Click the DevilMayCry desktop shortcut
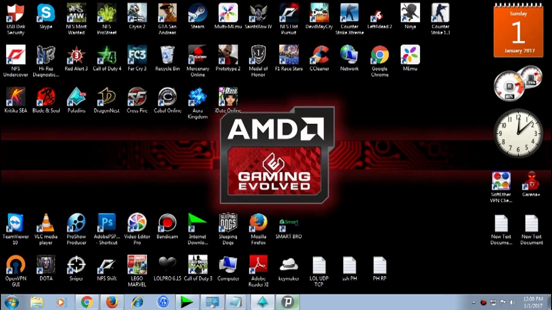The image size is (552, 310). pyautogui.click(x=319, y=16)
